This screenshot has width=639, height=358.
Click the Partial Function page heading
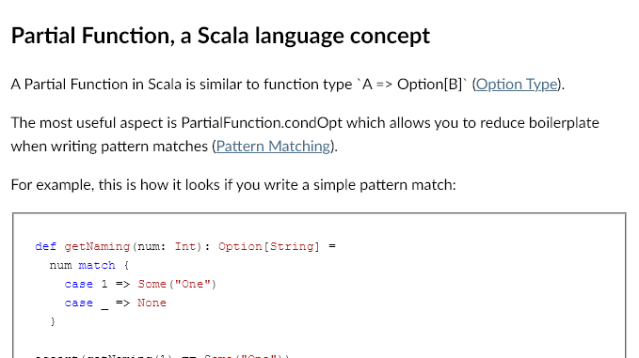click(220, 36)
